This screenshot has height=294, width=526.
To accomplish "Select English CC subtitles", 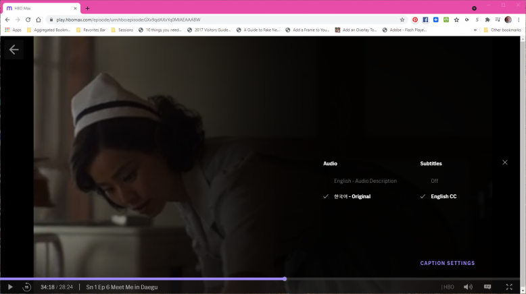I will [x=444, y=197].
